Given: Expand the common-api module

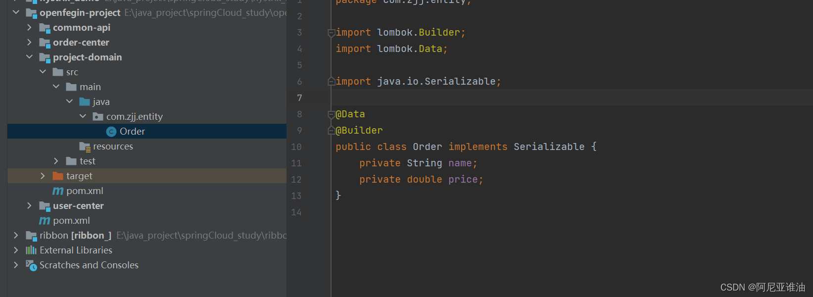Looking at the screenshot, I should [x=29, y=27].
